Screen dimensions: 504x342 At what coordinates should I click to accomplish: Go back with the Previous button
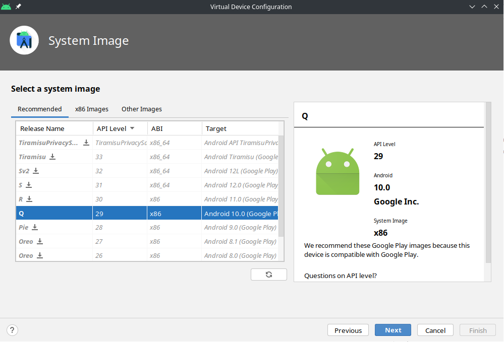(348, 330)
